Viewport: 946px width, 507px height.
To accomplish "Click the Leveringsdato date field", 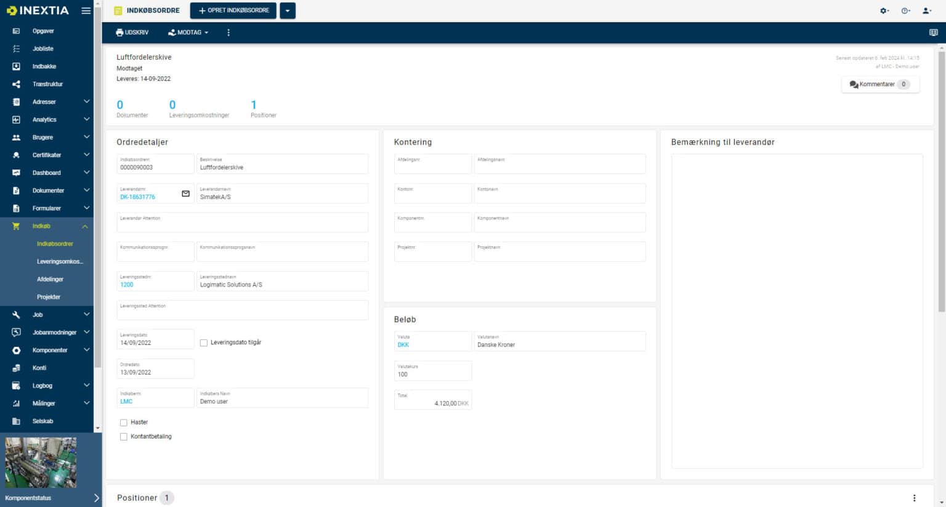I will pos(155,339).
